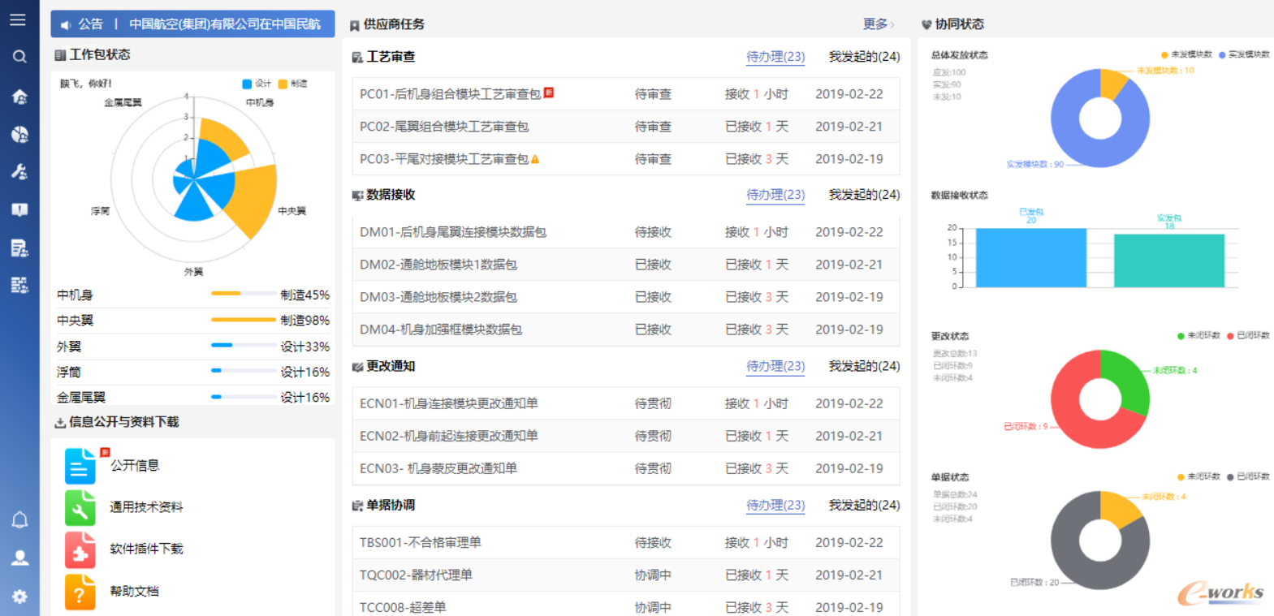The width and height of the screenshot is (1274, 616).
Task: Click 中央翼 制造98% progress bar
Action: [x=244, y=319]
